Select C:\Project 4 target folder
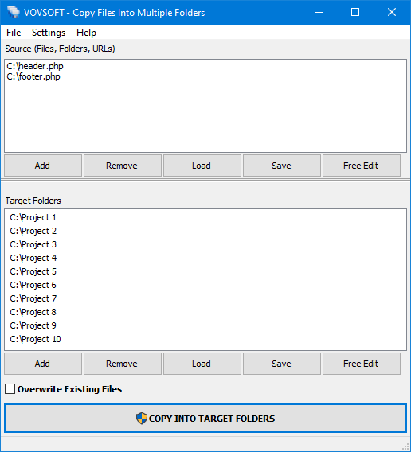 pyautogui.click(x=33, y=258)
